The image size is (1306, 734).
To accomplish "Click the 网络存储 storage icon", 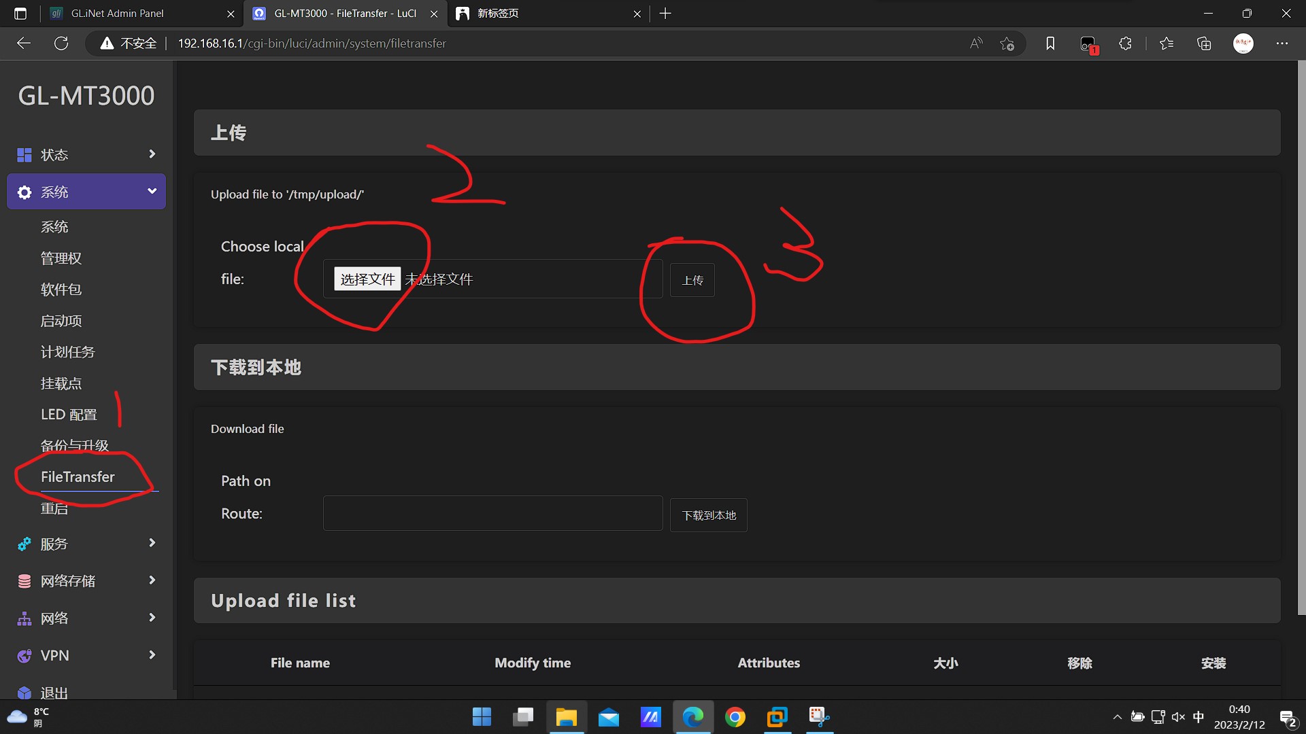I will click(24, 581).
